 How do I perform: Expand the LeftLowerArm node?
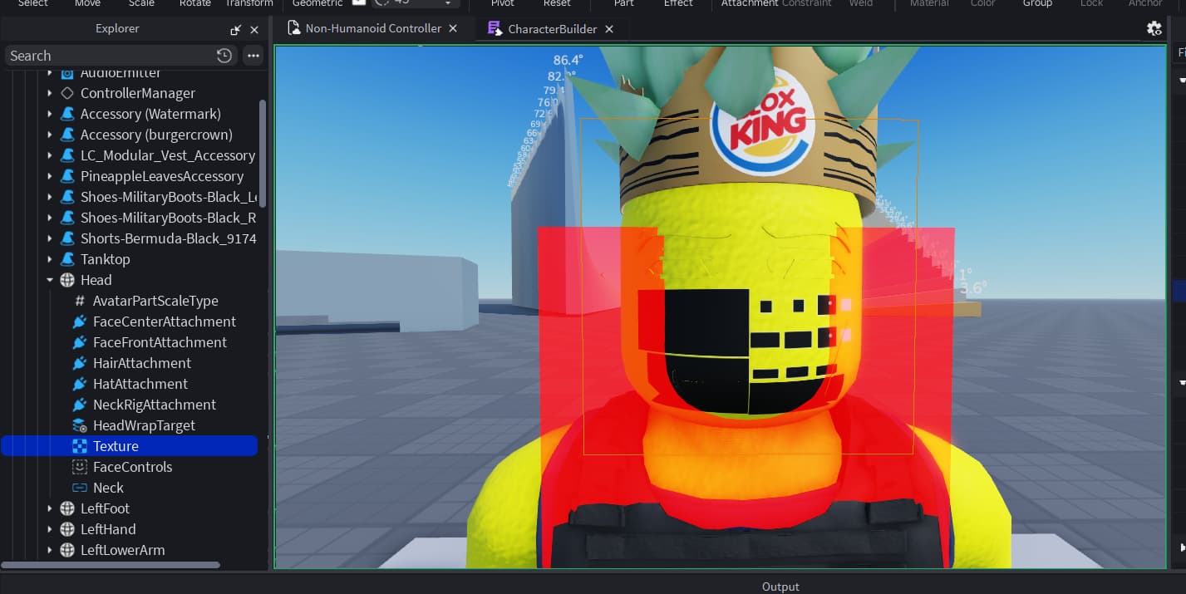click(50, 550)
